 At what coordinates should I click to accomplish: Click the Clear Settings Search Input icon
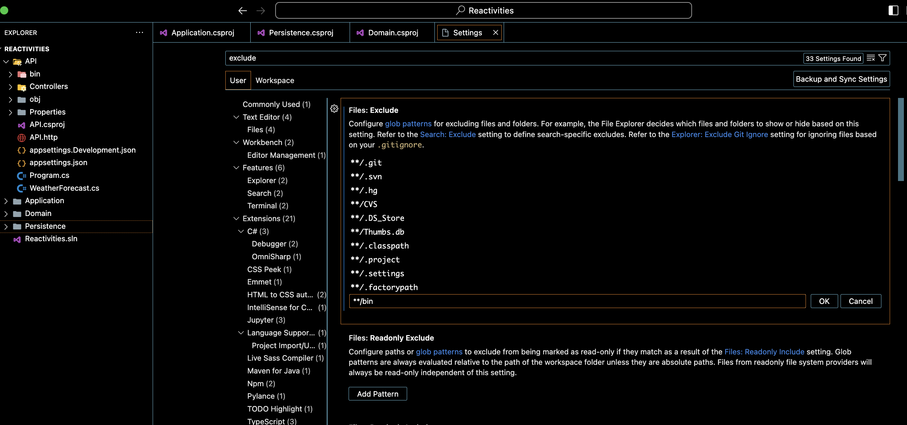tap(870, 58)
